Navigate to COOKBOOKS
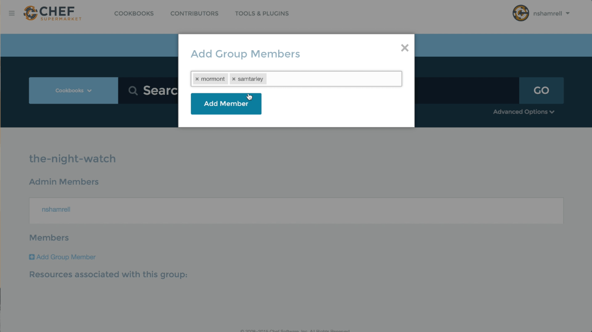Screen dimensions: 592x332 pos(134,13)
